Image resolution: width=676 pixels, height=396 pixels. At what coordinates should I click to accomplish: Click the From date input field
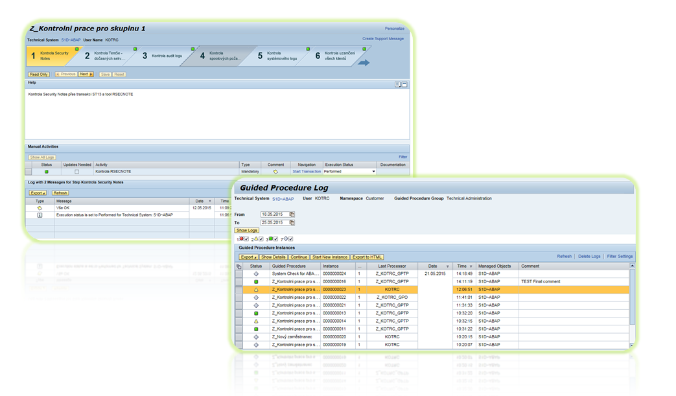point(274,214)
